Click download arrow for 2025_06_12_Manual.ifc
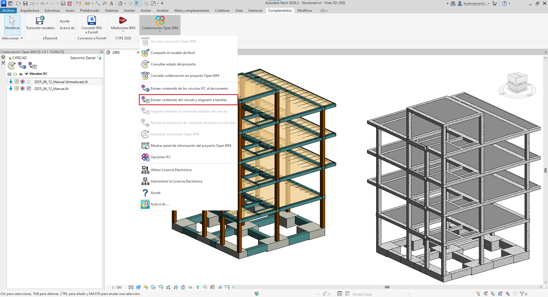The width and height of the screenshot is (548, 297). click(11, 89)
